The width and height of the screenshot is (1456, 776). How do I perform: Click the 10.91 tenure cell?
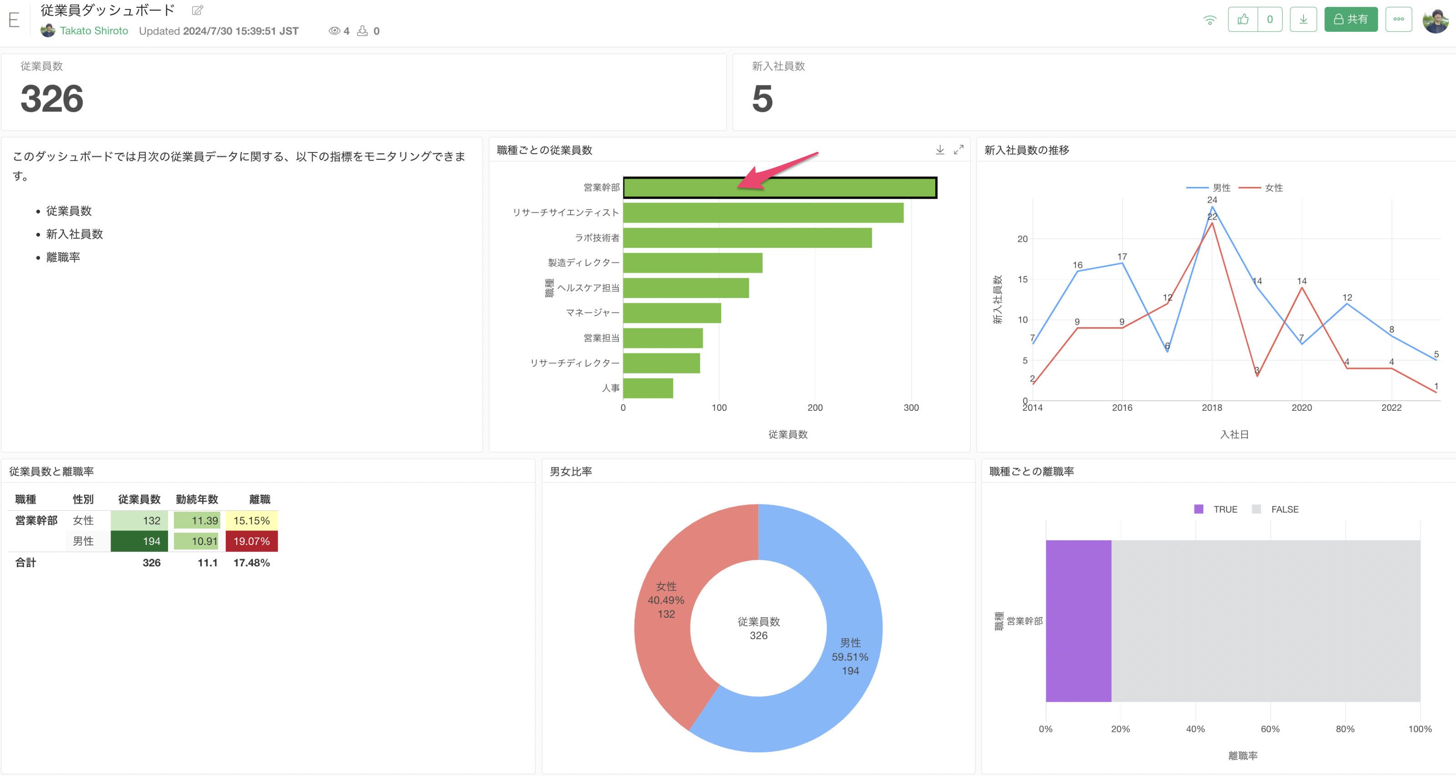coord(197,541)
